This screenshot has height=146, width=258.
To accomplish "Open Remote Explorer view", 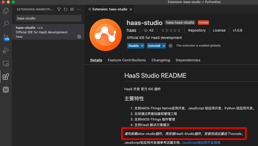I will coord(6,63).
